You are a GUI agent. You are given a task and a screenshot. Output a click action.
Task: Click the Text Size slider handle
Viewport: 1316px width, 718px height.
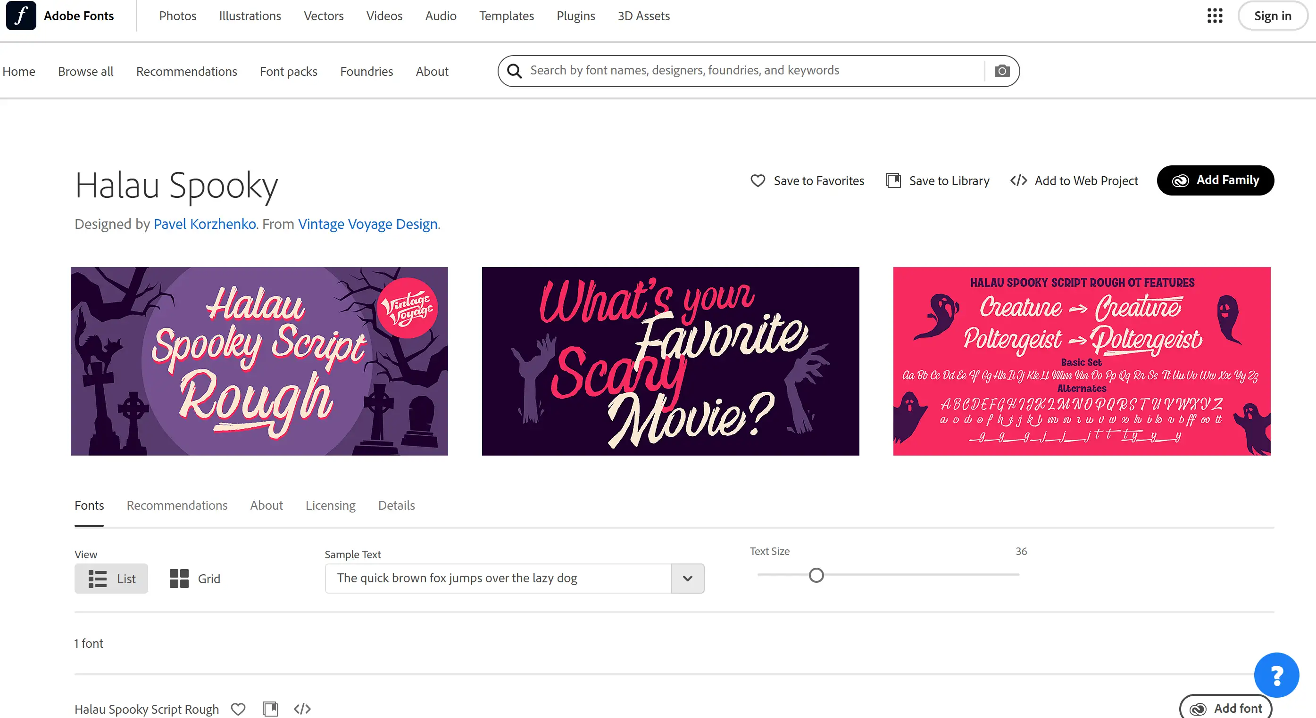[x=816, y=575]
